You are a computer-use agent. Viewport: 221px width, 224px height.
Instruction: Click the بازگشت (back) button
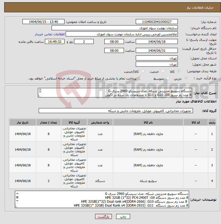pos(103,216)
